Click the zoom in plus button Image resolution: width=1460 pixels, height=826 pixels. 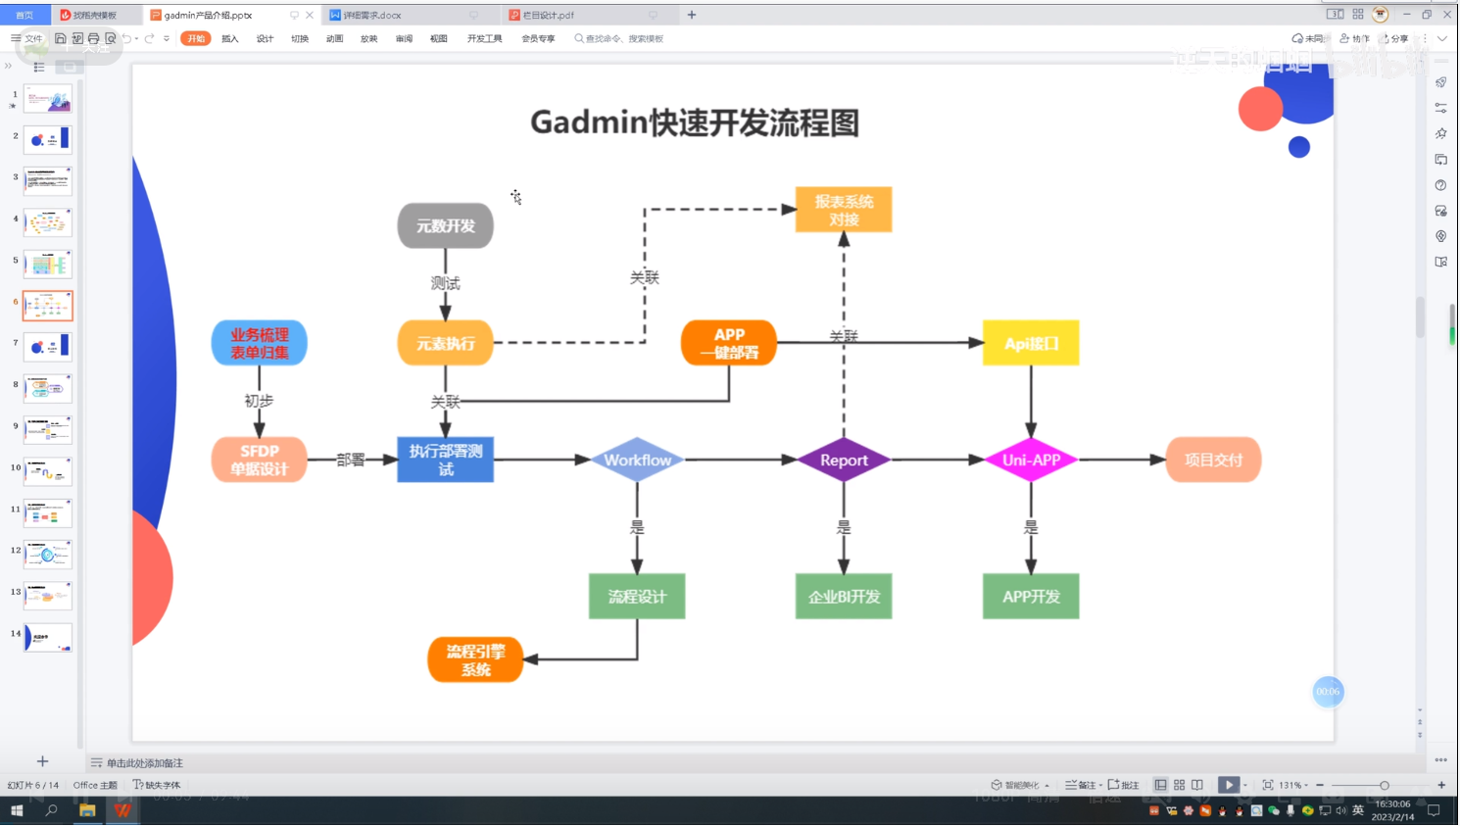(x=1441, y=785)
